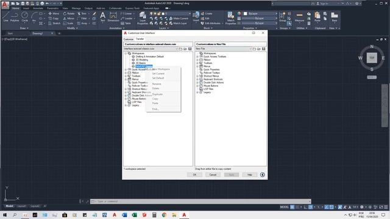Open Layer Properties manager
This screenshot has height=219, width=390.
pyautogui.click(x=143, y=18)
